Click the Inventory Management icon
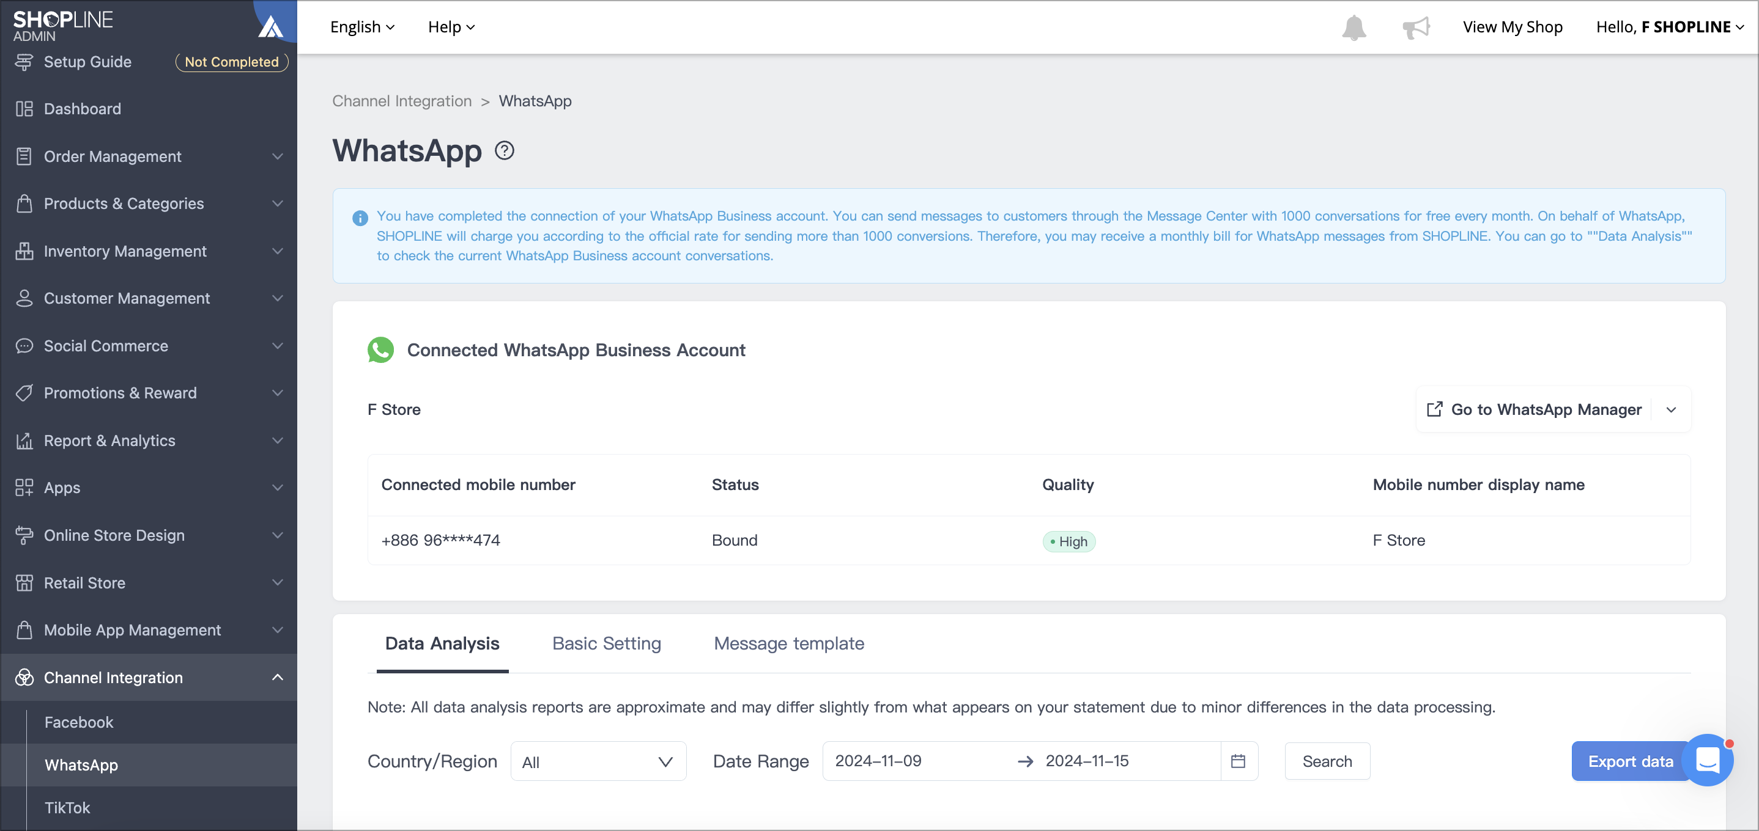The width and height of the screenshot is (1759, 831). [24, 251]
